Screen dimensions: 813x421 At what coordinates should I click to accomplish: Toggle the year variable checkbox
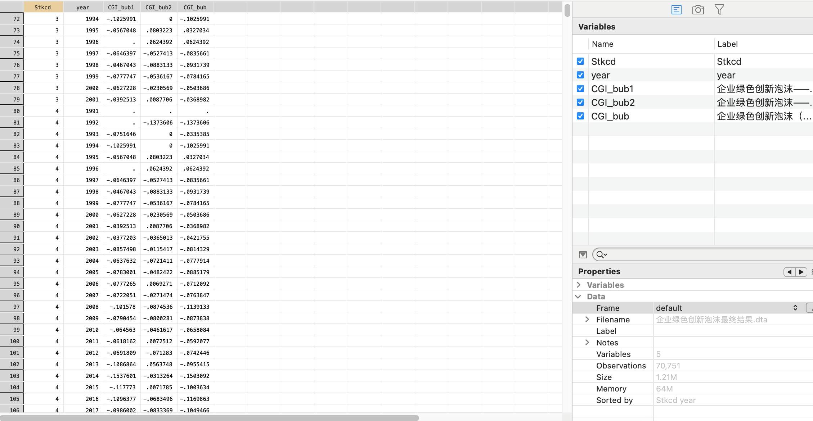click(x=580, y=75)
